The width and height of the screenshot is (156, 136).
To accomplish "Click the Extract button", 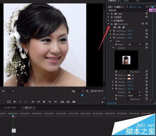I will [x=68, y=102].
